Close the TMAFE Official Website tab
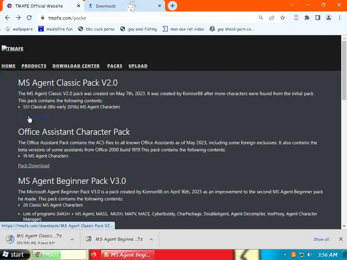This screenshot has width=347, height=260. (x=78, y=6)
